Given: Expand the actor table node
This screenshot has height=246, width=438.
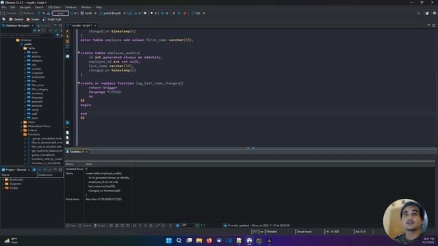Looking at the screenshot, I should click(x=25, y=52).
